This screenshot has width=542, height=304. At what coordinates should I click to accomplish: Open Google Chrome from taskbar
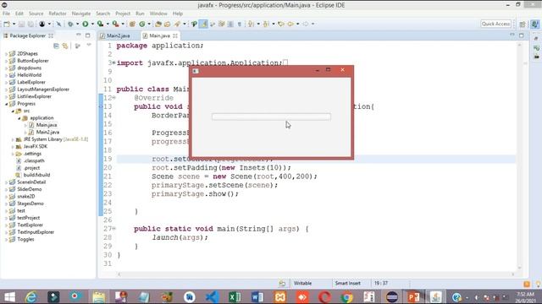(x=346, y=296)
